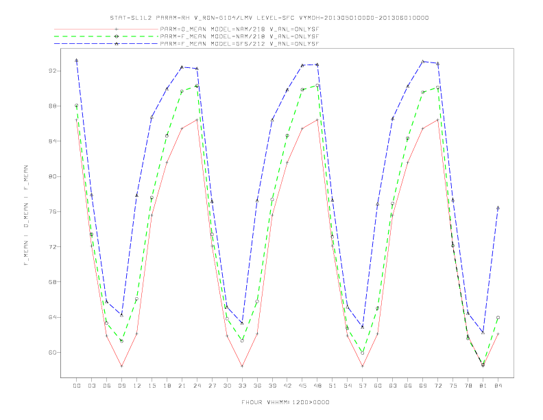Screen dimensions: 543x420
Task: Click blue triangle data point at hour 69
Action: 423,62
